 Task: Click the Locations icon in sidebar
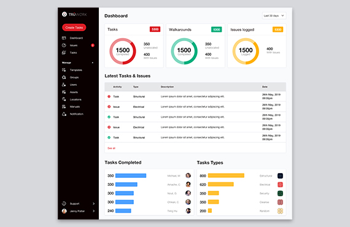[64, 99]
